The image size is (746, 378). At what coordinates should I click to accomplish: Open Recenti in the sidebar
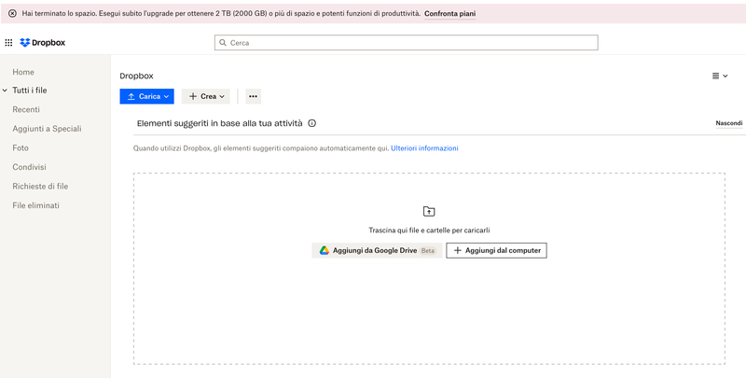click(26, 109)
